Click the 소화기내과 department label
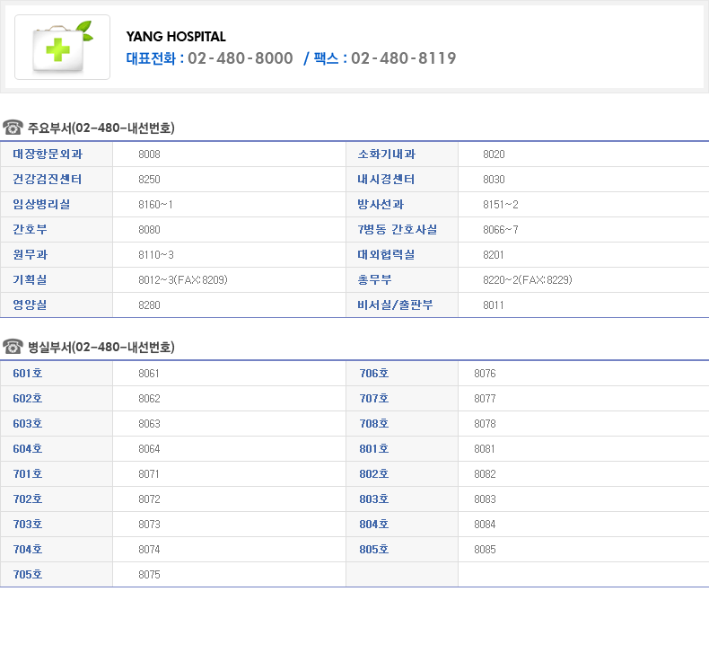The image size is (709, 662). pos(387,154)
